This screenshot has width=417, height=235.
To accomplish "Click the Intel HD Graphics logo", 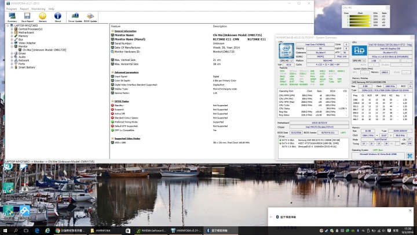I will click(x=359, y=50).
